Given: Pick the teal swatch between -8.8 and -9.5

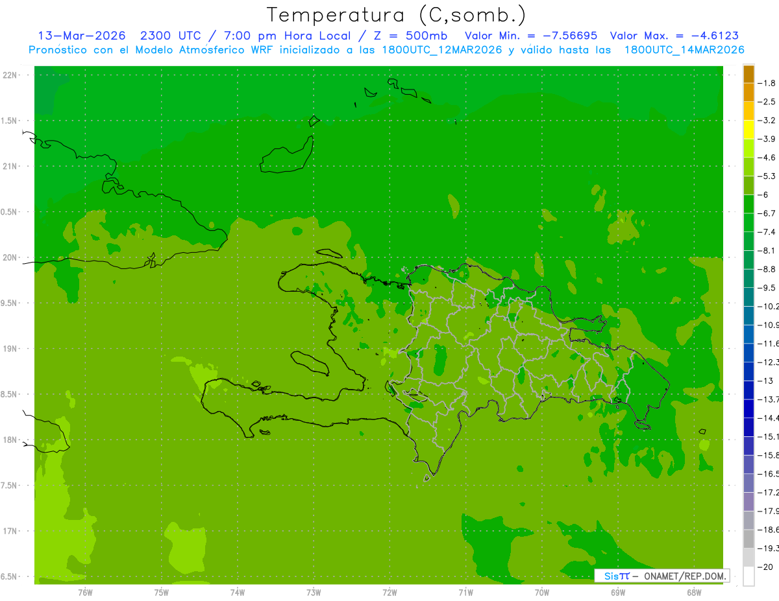Looking at the screenshot, I should pyautogui.click(x=749, y=278).
